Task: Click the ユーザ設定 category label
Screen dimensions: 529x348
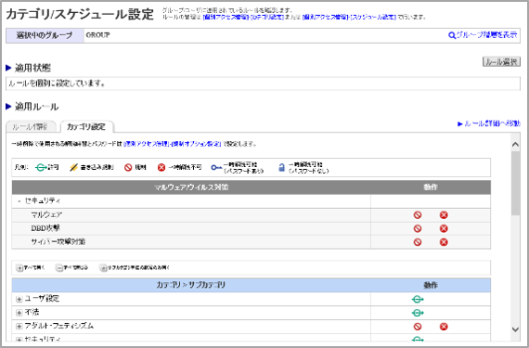Action: pos(42,299)
